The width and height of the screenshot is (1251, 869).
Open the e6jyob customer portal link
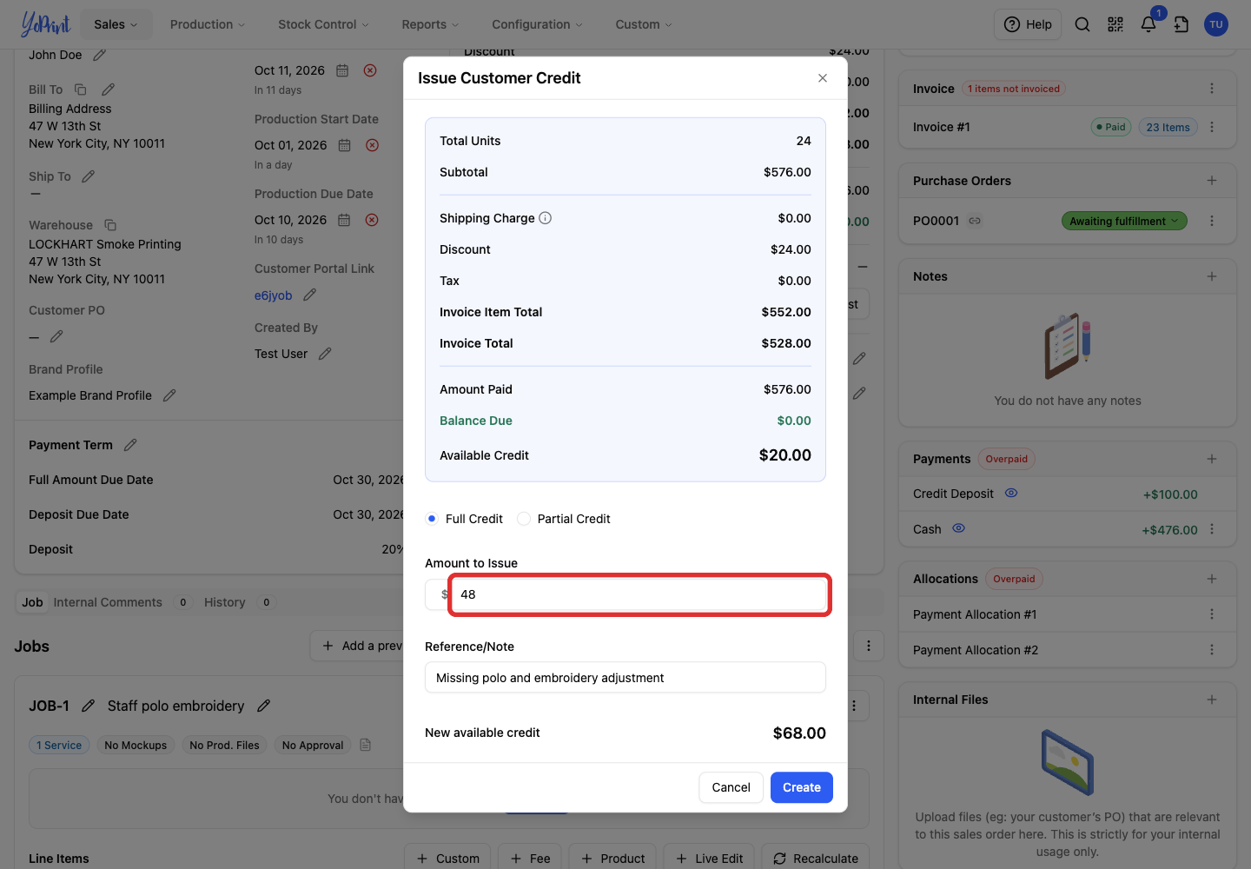coord(273,295)
